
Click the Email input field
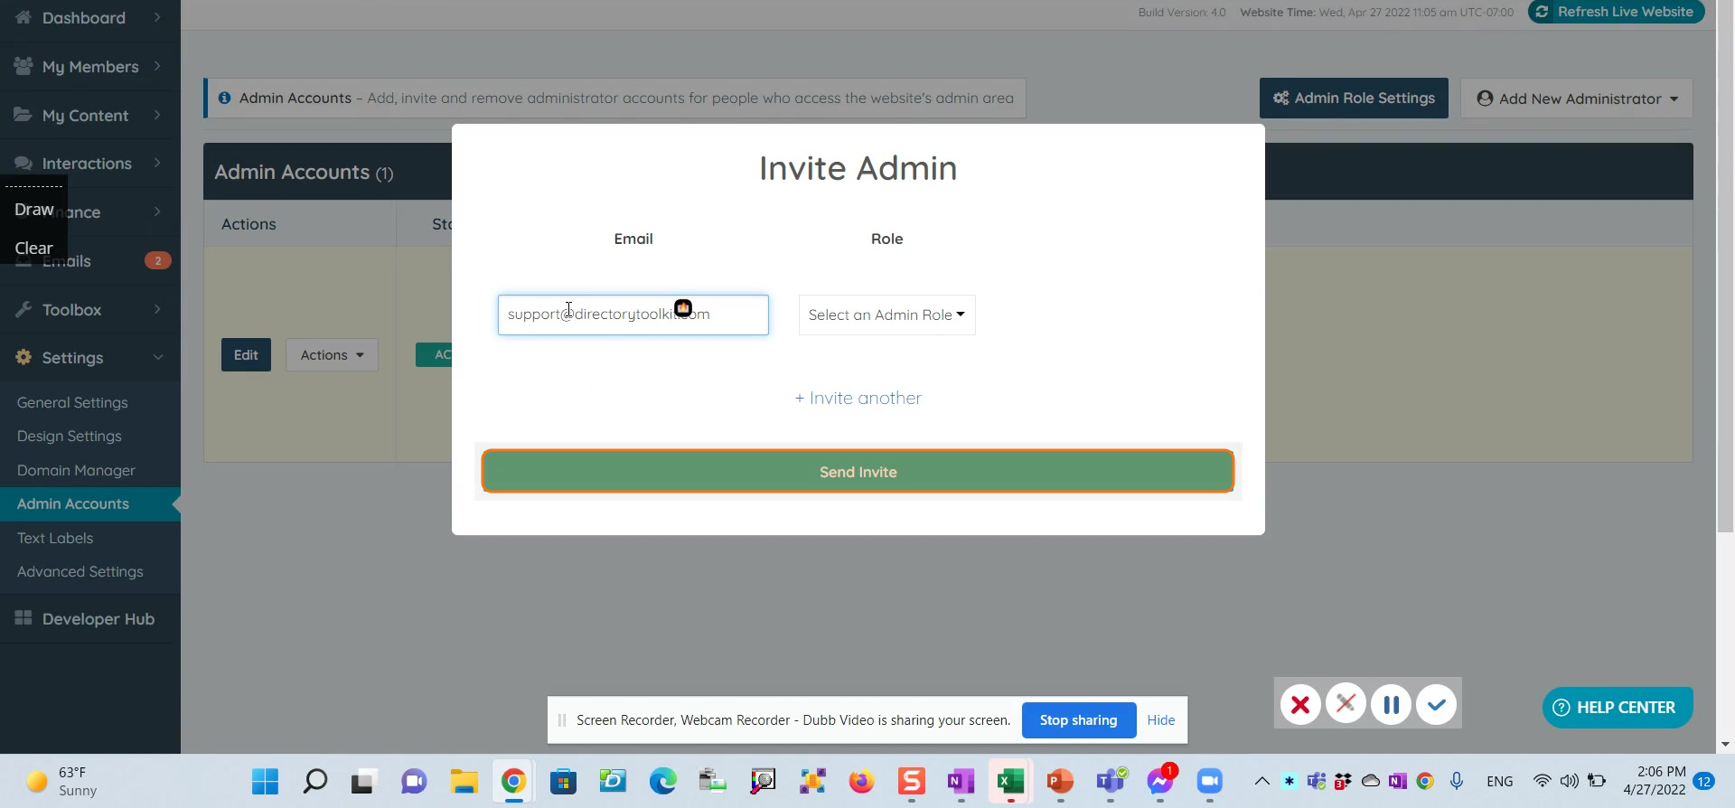pyautogui.click(x=633, y=315)
